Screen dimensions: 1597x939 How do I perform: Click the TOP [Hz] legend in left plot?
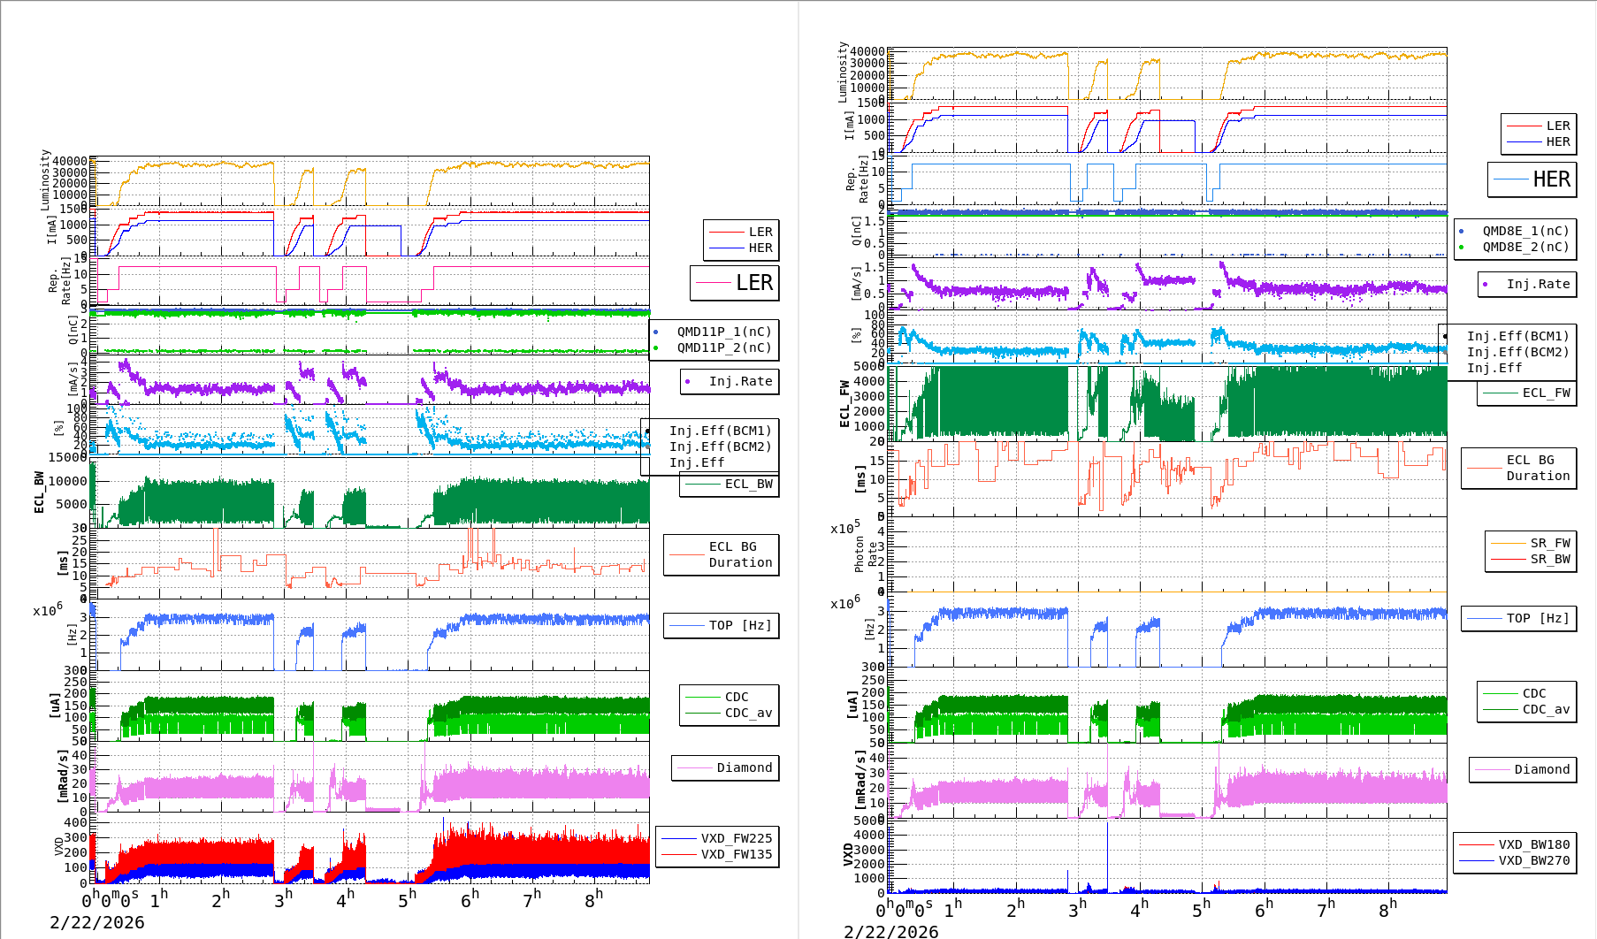(x=739, y=625)
